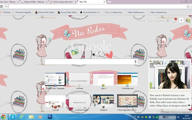Click the PT language indicator
This screenshot has width=192, height=120.
[135, 116]
